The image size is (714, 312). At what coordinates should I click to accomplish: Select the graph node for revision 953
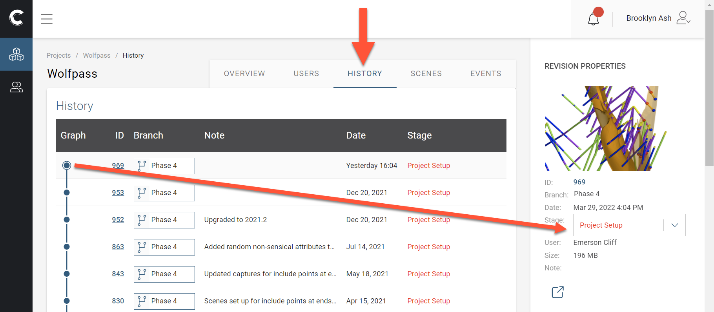pyautogui.click(x=67, y=193)
